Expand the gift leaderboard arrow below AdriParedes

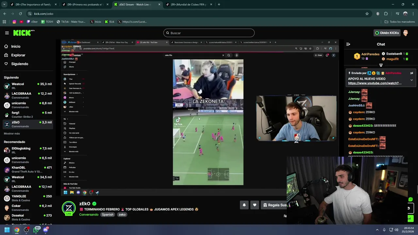tap(381, 65)
